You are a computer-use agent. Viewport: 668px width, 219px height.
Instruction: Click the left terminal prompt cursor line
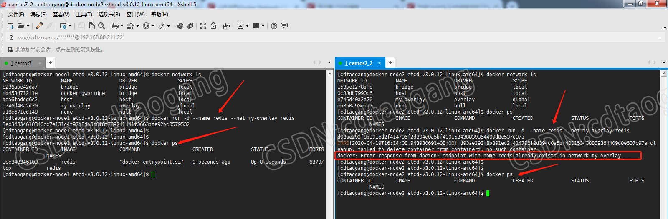(x=78, y=174)
